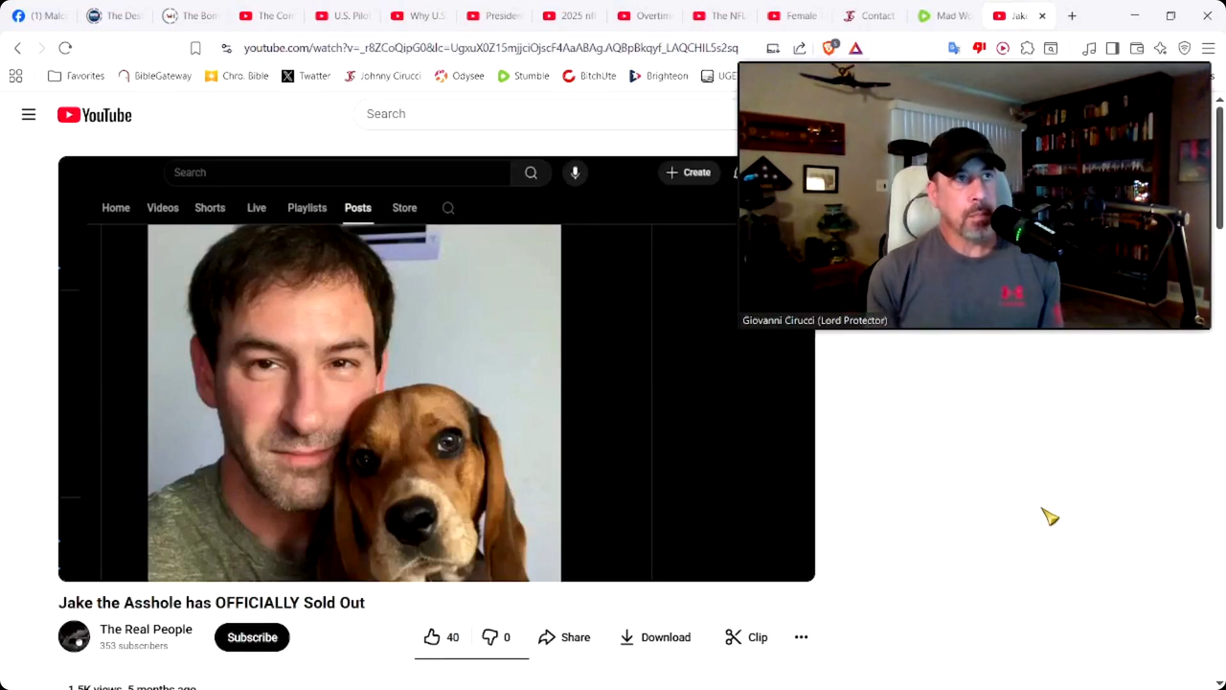Open Brave Rewards triangle icon

(855, 48)
